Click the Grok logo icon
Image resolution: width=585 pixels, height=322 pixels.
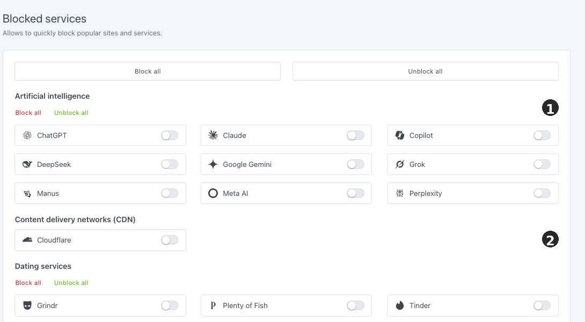pyautogui.click(x=400, y=165)
